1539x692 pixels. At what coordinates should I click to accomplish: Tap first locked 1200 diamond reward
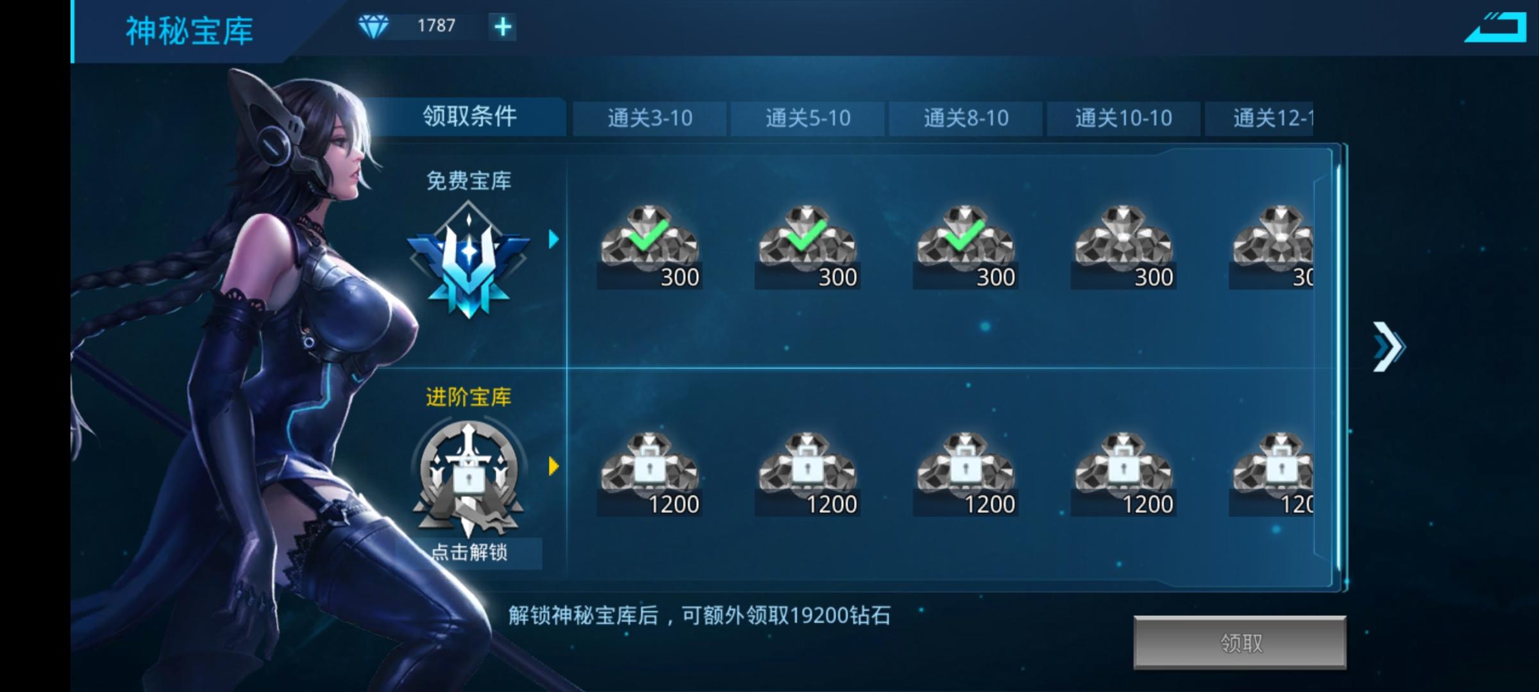coord(650,474)
